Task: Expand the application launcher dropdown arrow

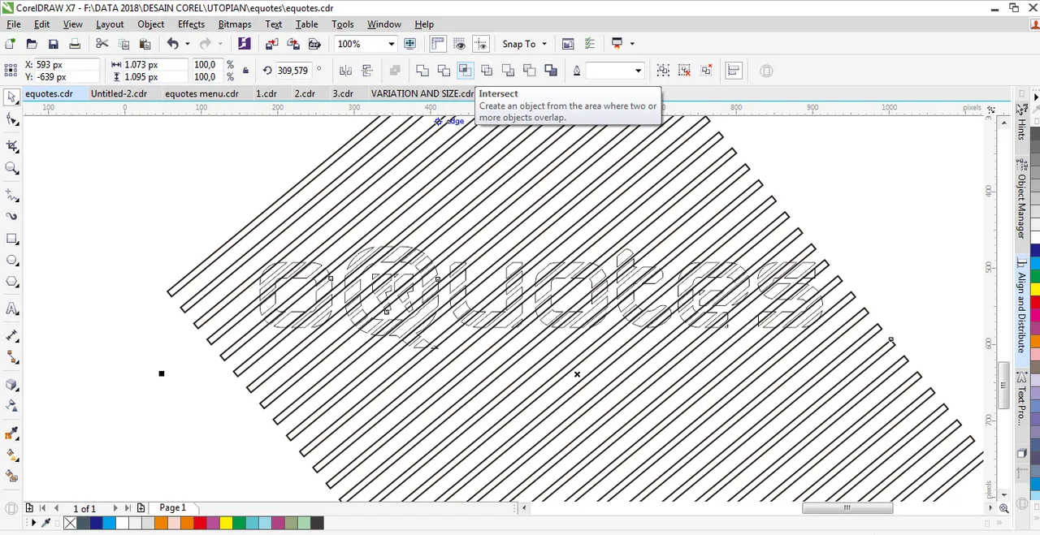Action: [631, 44]
